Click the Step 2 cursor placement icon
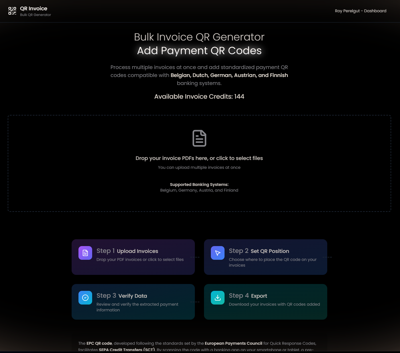This screenshot has width=400, height=353. pyautogui.click(x=217, y=253)
